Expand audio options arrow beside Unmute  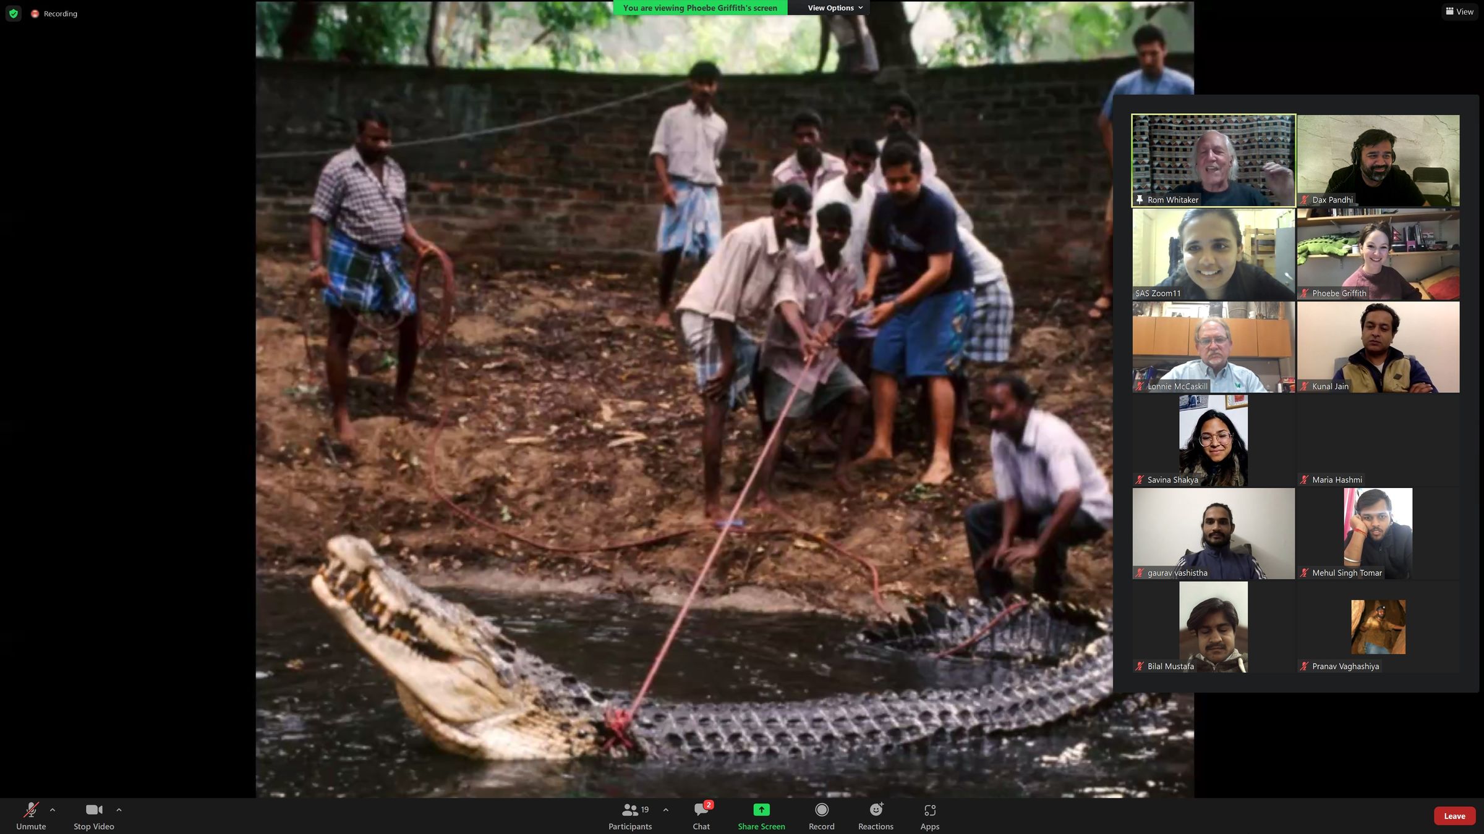(x=53, y=810)
